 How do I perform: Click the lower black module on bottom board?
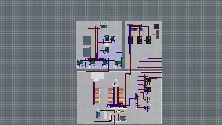click(x=147, y=90)
